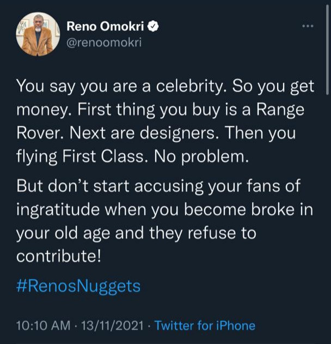Open the #RenosNuggets hashtag
This screenshot has height=344, width=331.
(x=78, y=286)
